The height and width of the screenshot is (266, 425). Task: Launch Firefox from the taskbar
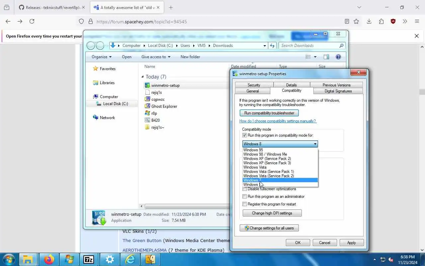point(49,259)
